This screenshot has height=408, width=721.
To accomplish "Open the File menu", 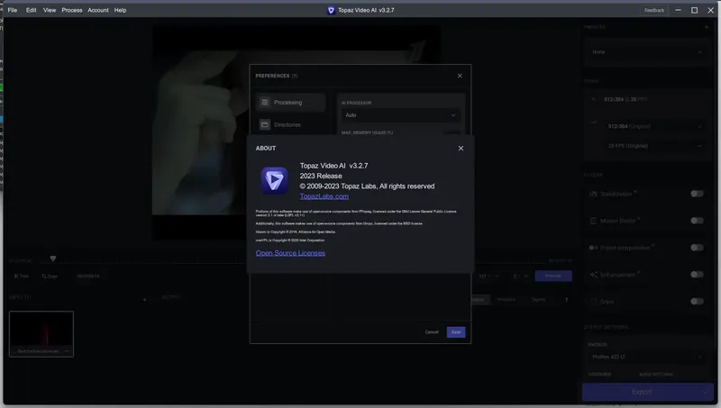I will point(13,10).
